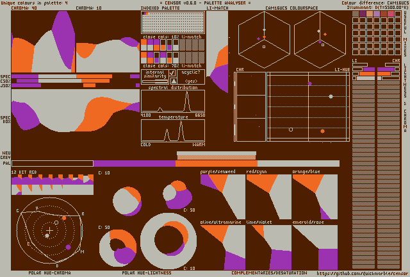This screenshot has height=277, width=410.
Task: Select orange diamond marker in left CAM16UCS cube
Action: tap(264, 37)
